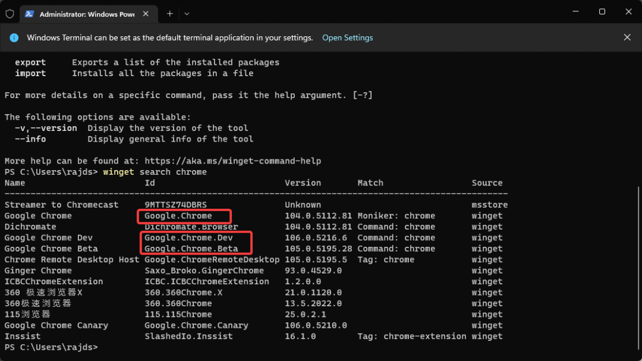Click name 'Chrome Remote Desktop Host'

click(x=72, y=260)
